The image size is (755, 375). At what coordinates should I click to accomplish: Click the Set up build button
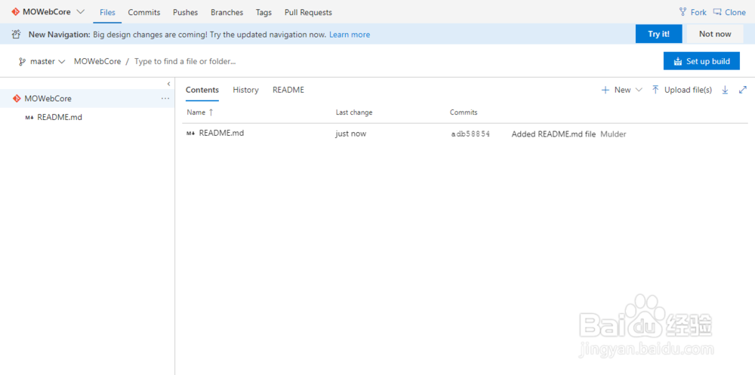point(701,61)
